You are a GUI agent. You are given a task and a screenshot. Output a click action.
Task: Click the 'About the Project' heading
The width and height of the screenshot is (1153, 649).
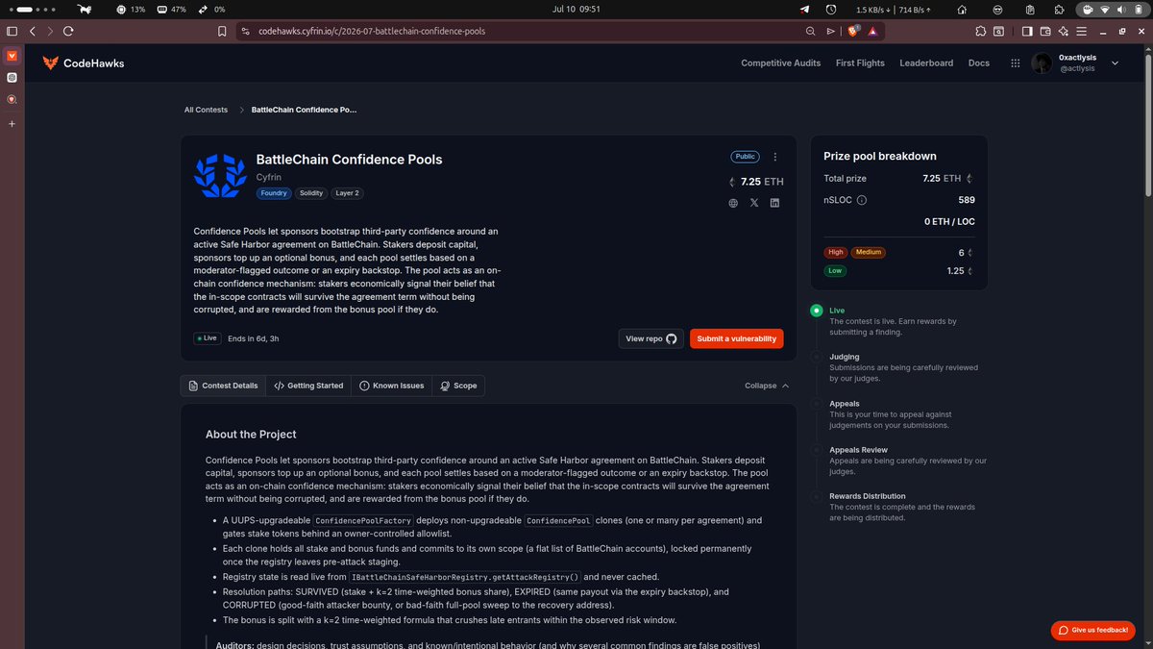coord(251,435)
